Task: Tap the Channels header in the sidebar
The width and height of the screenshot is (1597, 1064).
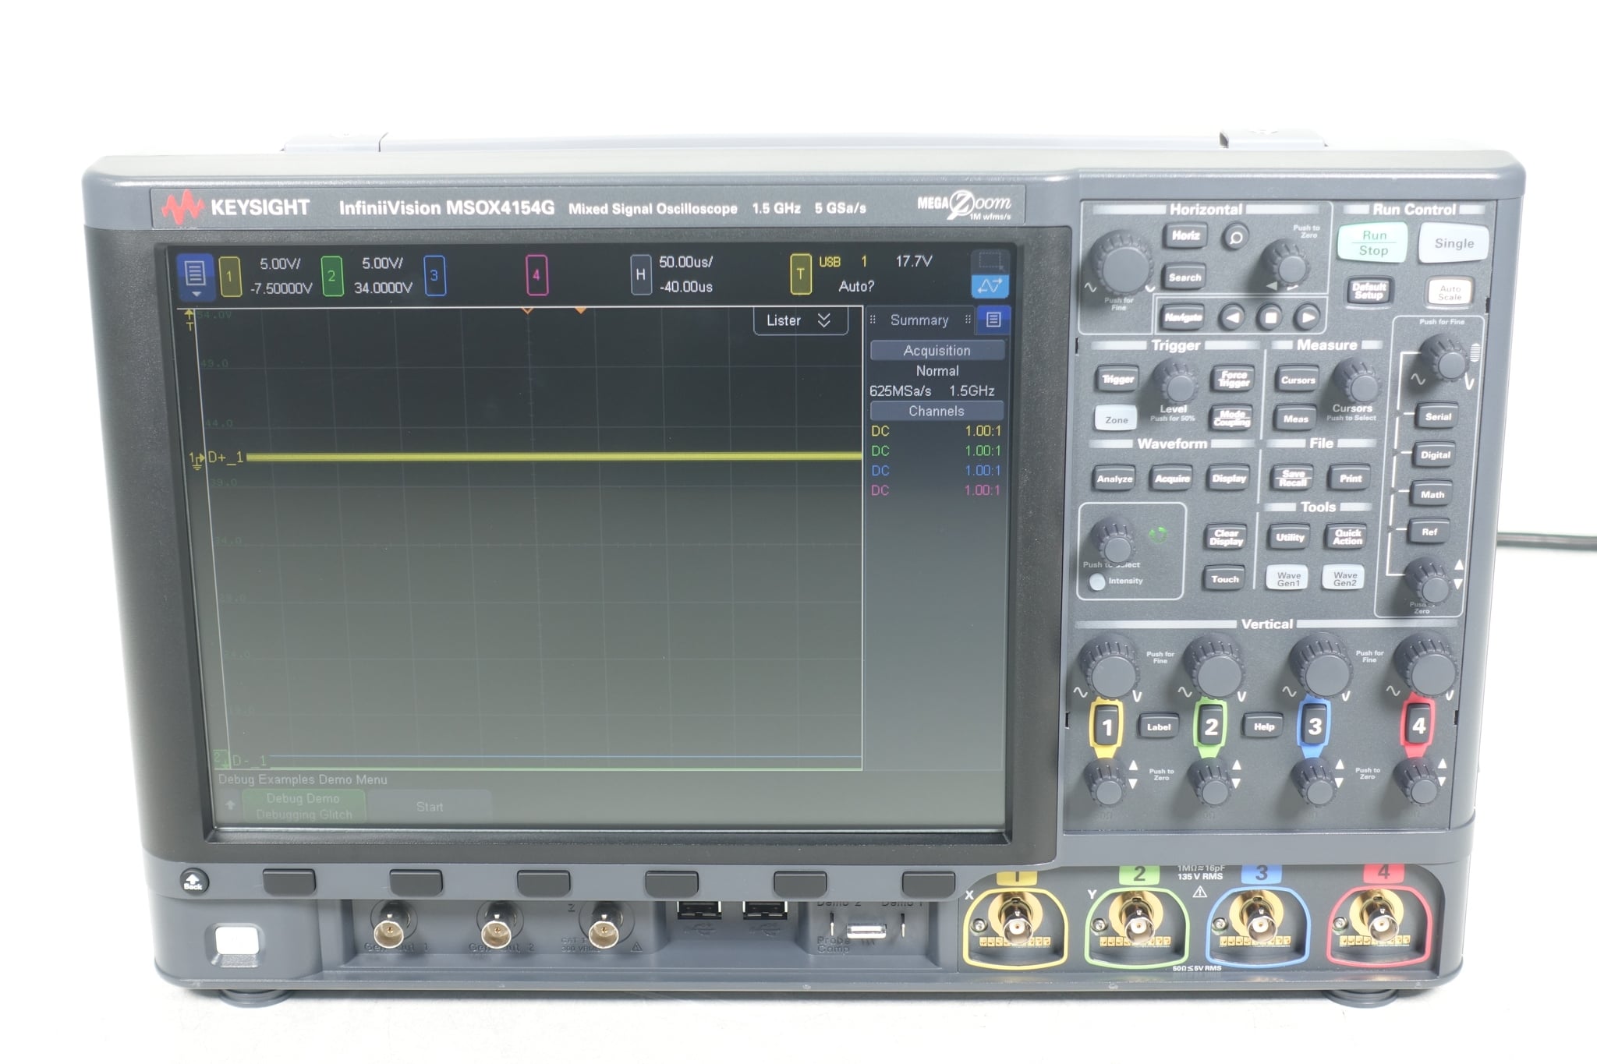Action: (936, 411)
